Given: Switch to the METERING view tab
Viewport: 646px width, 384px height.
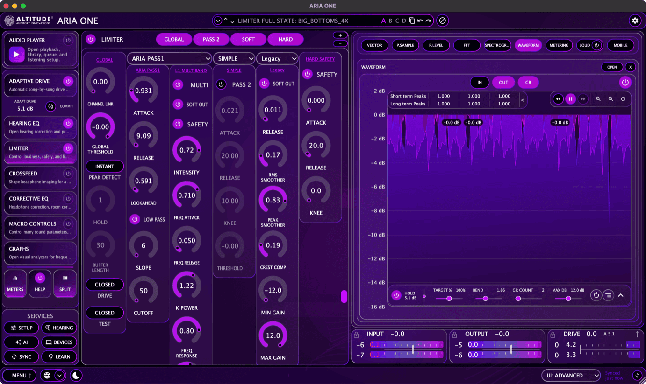Looking at the screenshot, I should coord(559,45).
